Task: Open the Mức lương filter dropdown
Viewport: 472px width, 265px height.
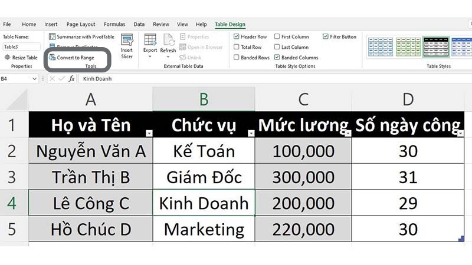Action: pyautogui.click(x=348, y=134)
